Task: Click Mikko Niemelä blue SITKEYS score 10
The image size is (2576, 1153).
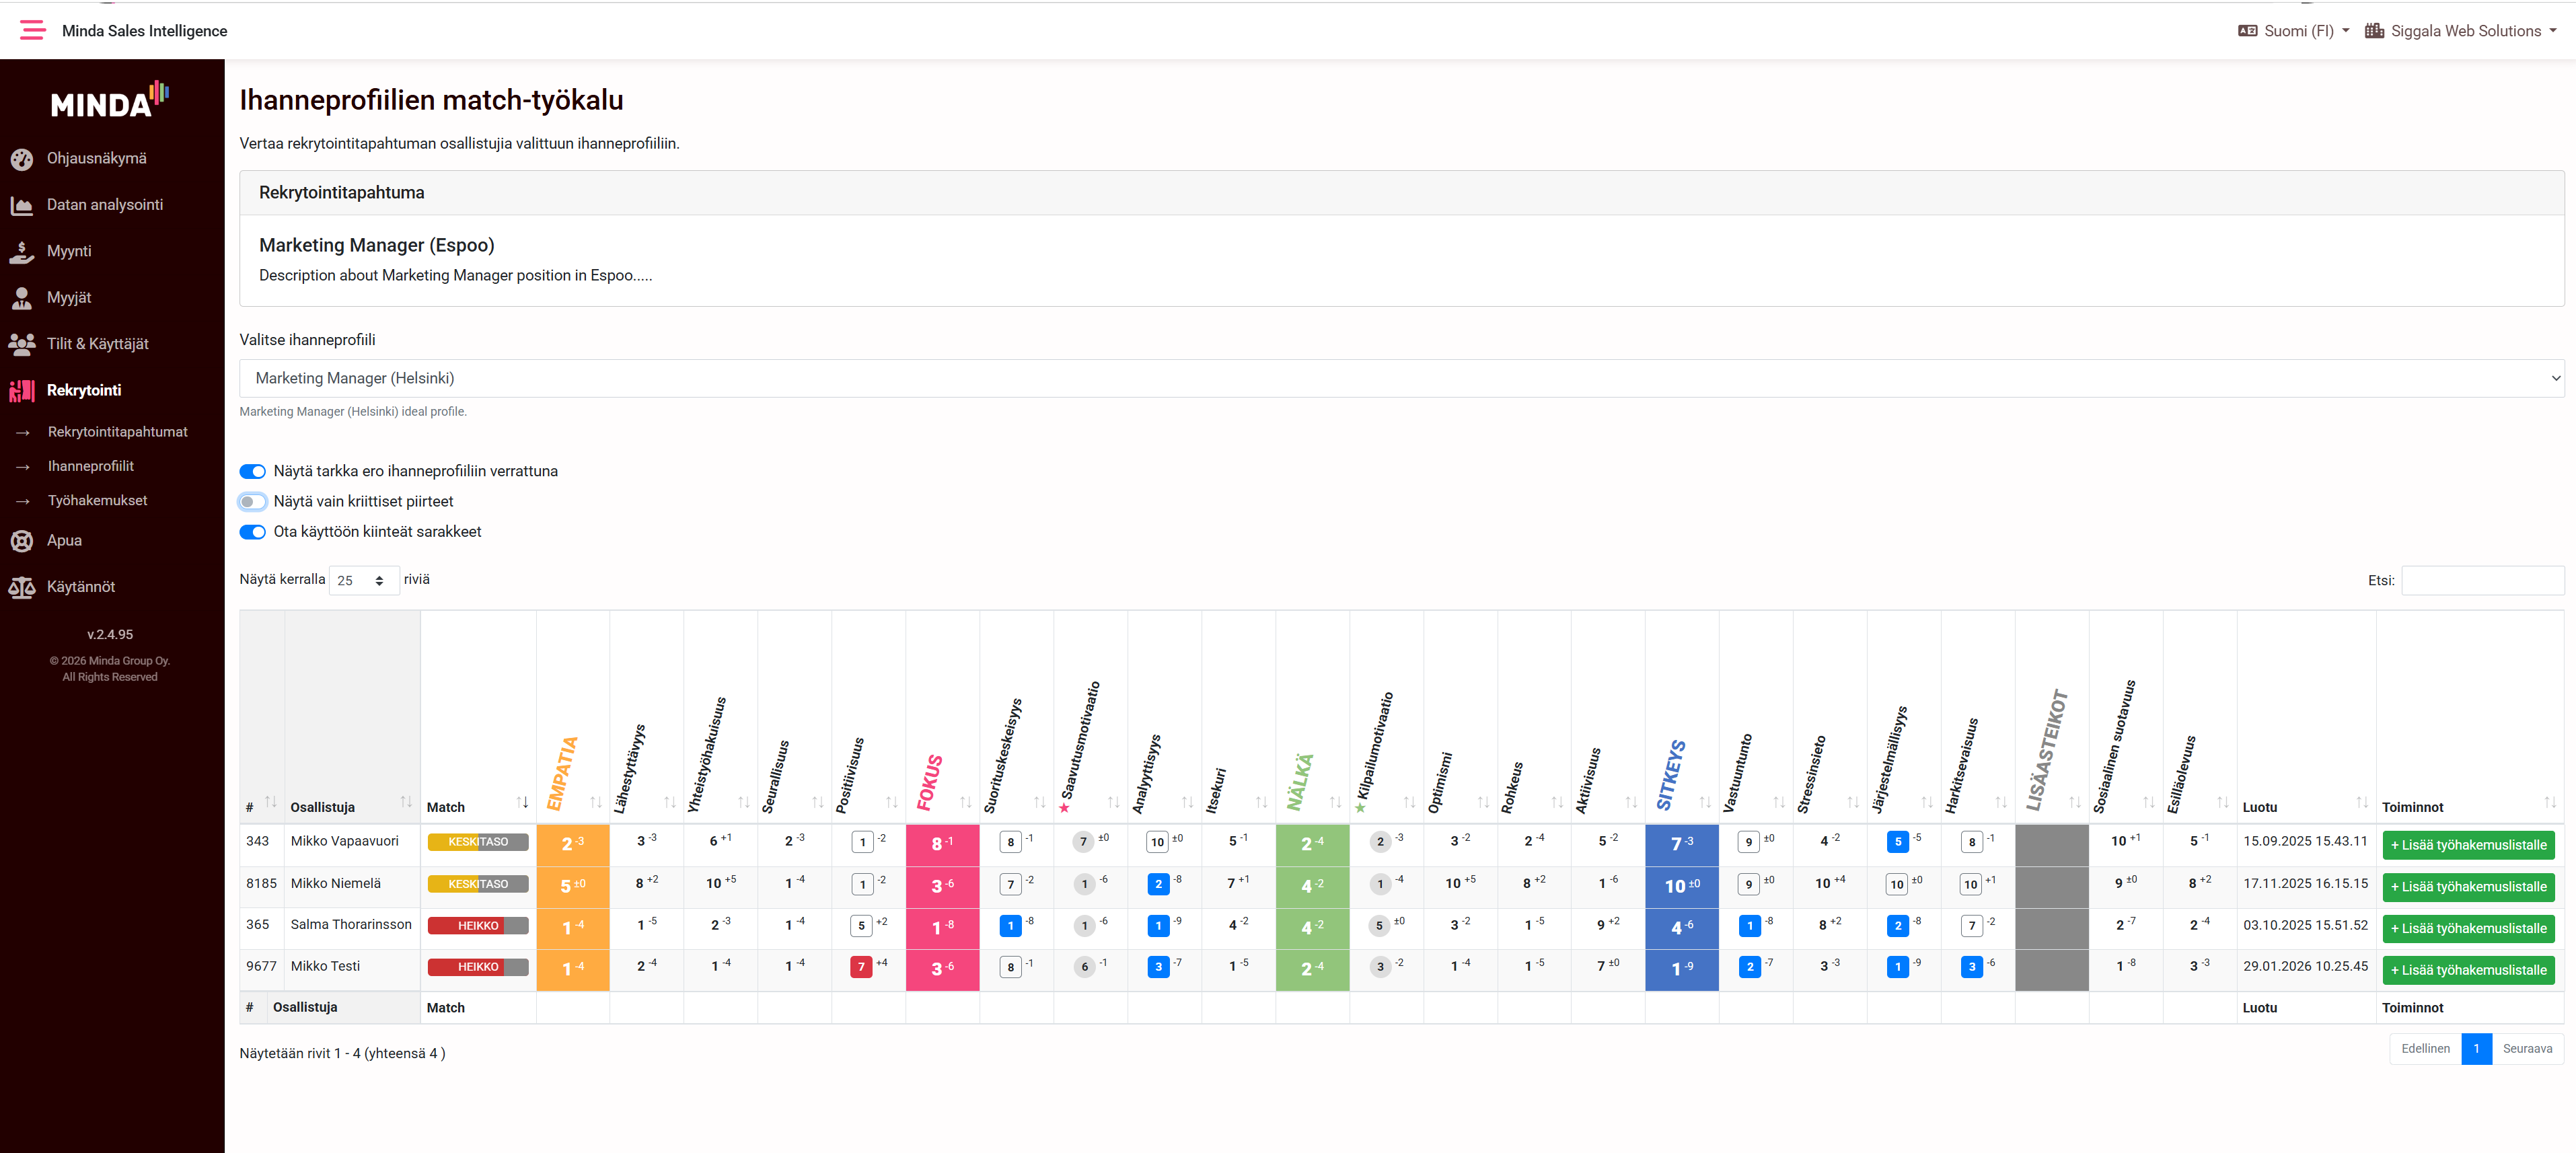Action: [x=1682, y=887]
